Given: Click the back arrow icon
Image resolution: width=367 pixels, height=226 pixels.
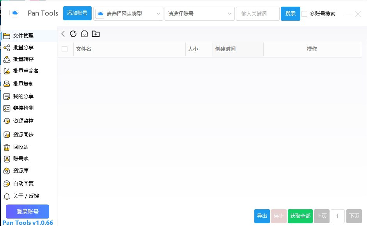Looking at the screenshot, I should point(63,34).
